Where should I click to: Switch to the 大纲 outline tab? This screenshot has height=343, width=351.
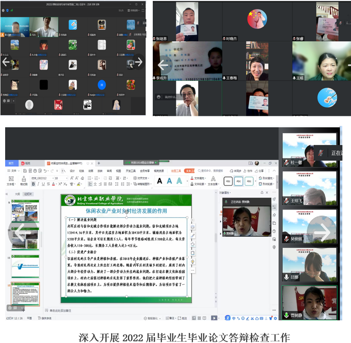tap(17, 194)
